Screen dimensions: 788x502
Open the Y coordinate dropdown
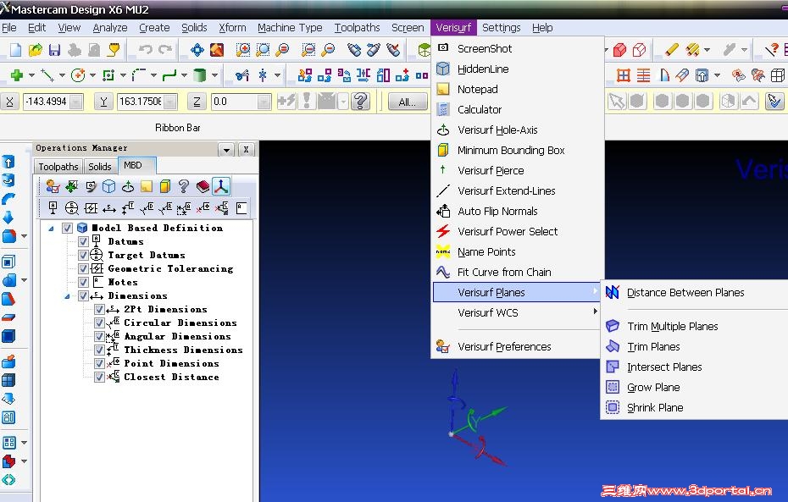169,102
